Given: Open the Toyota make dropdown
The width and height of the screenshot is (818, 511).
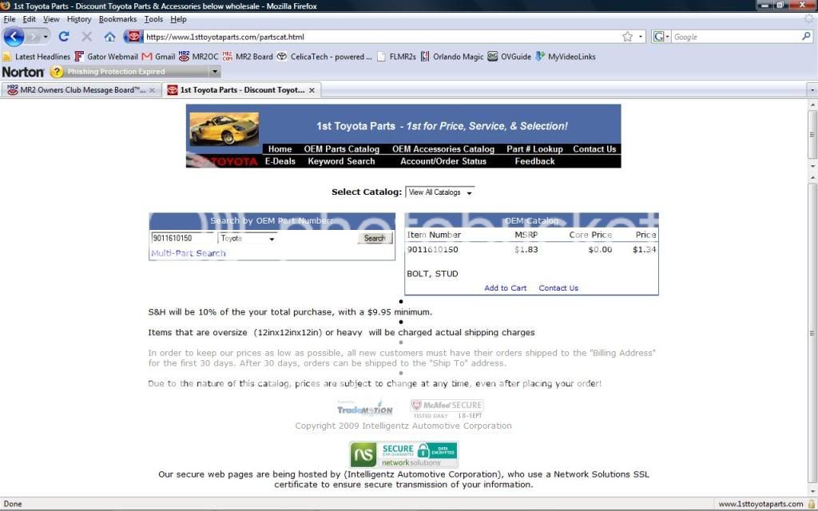Looking at the screenshot, I should coord(248,238).
